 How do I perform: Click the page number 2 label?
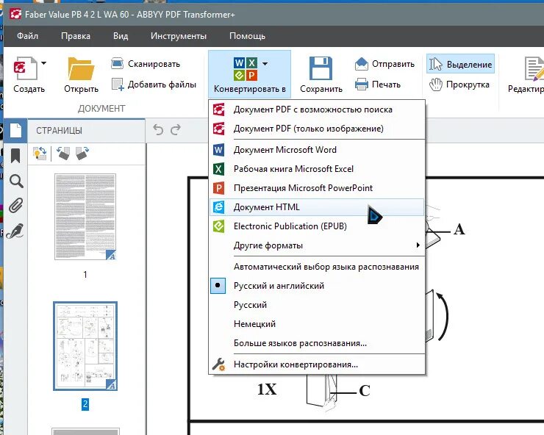pos(85,404)
